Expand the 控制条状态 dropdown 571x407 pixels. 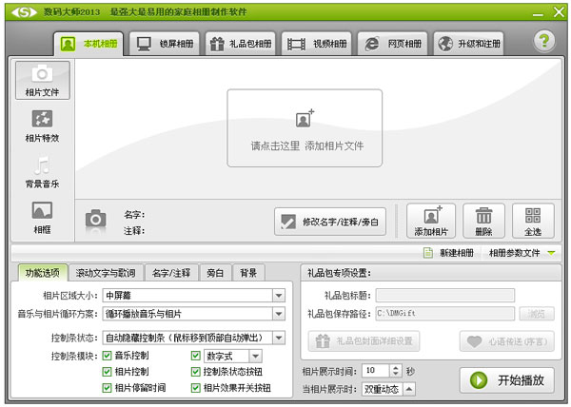pos(278,338)
